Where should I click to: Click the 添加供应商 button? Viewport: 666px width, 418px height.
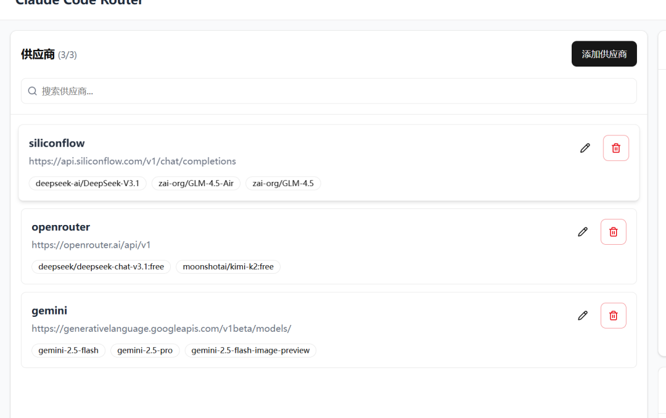point(604,54)
